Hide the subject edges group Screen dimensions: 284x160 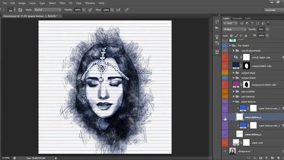tap(225, 73)
